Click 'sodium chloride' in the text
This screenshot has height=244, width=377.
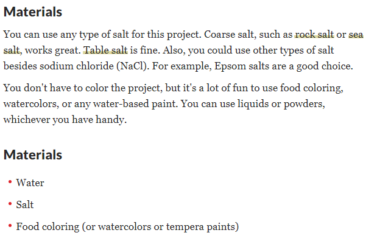tap(77, 66)
